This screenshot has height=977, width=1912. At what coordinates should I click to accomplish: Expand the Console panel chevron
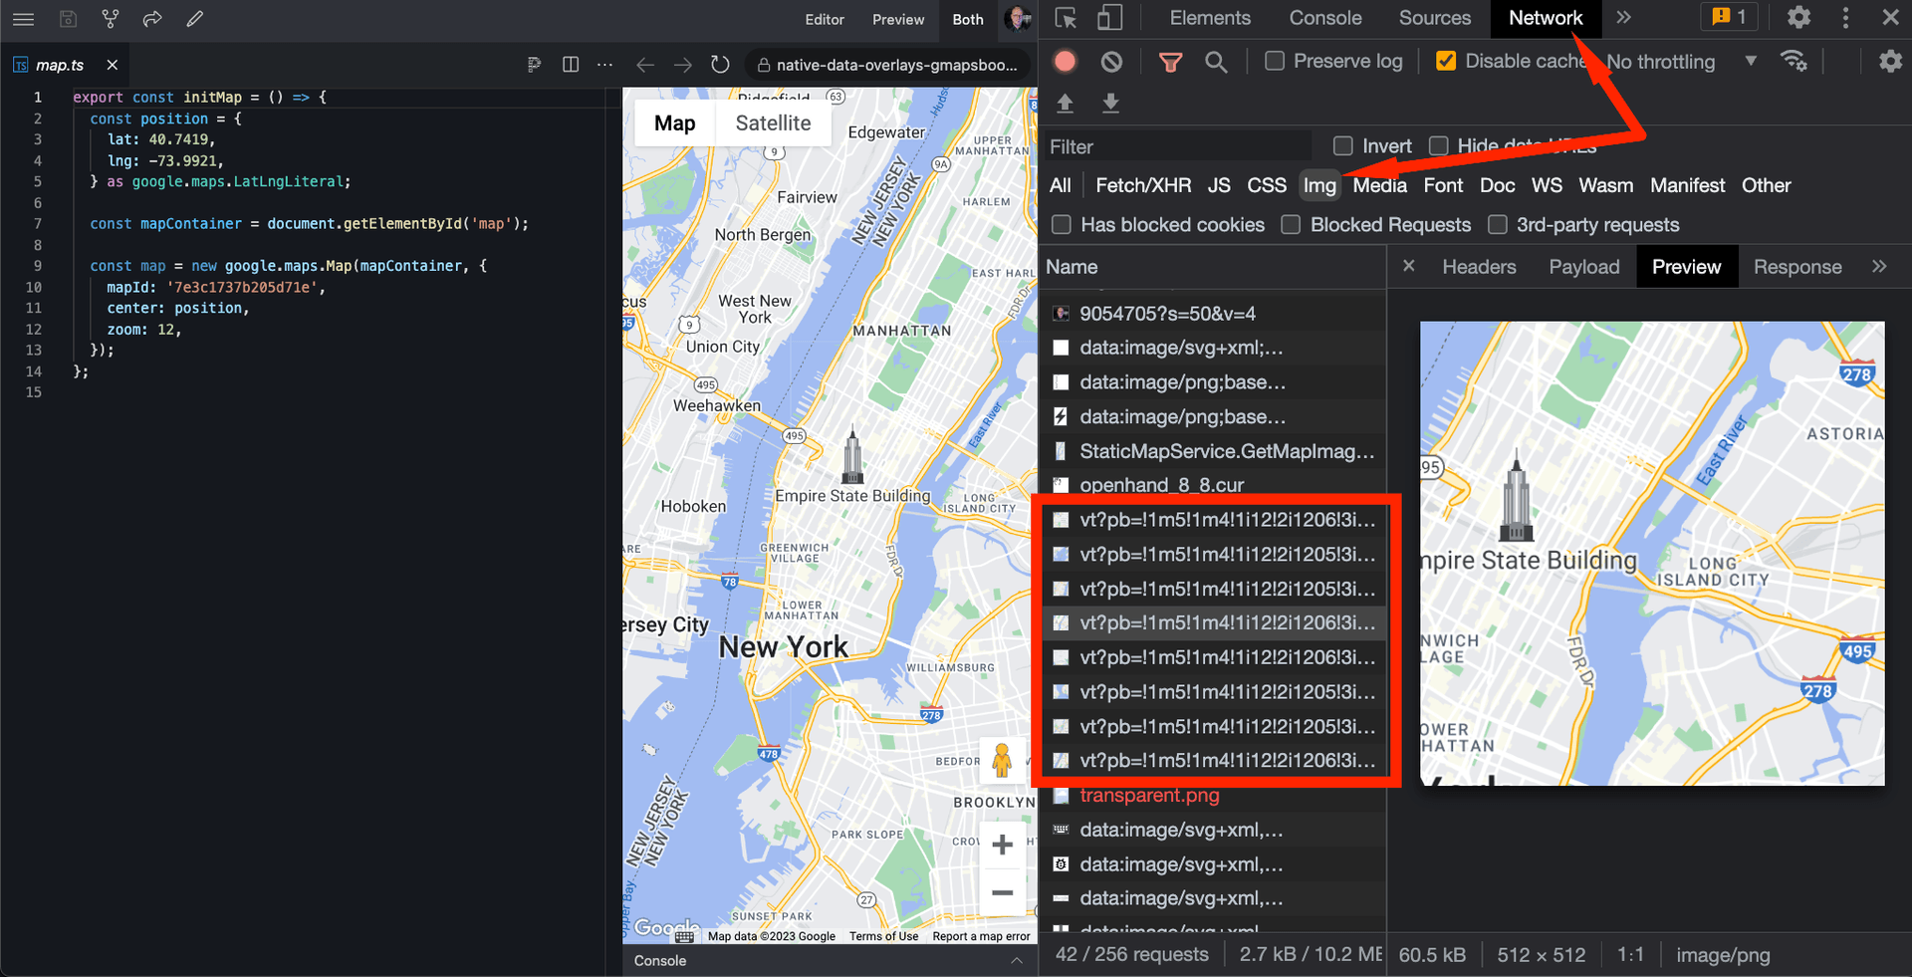point(1017,960)
